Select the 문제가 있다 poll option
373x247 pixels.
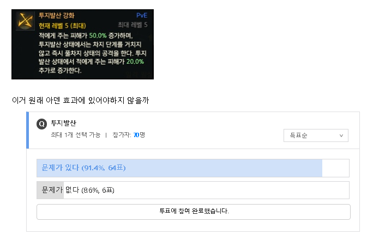point(193,168)
